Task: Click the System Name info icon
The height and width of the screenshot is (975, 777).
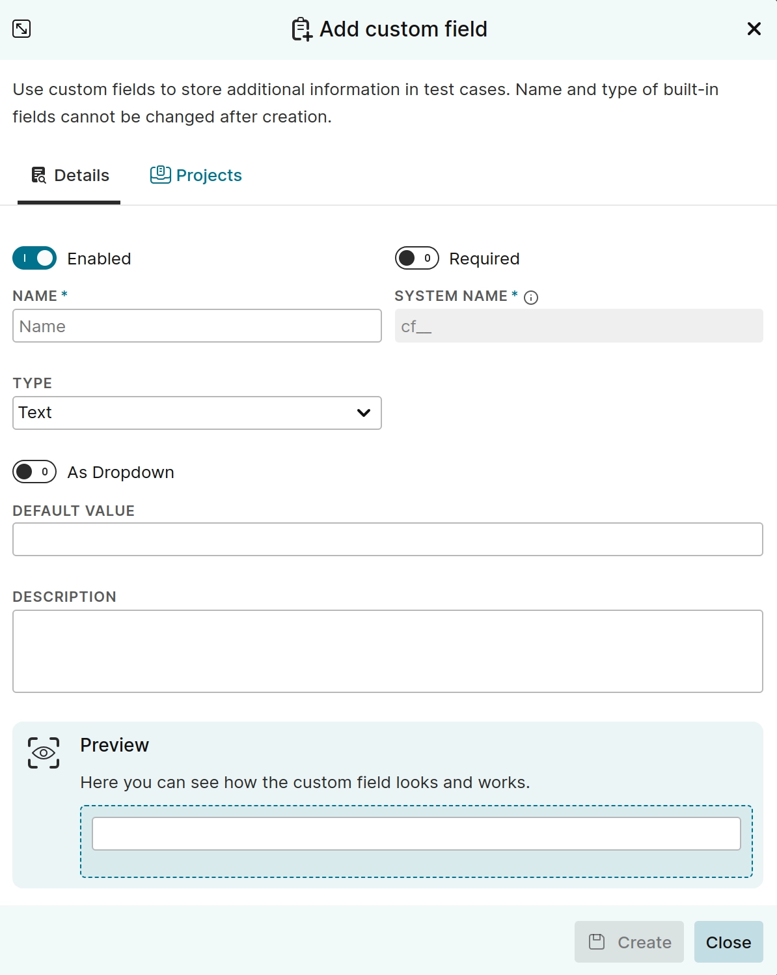Action: pyautogui.click(x=531, y=298)
